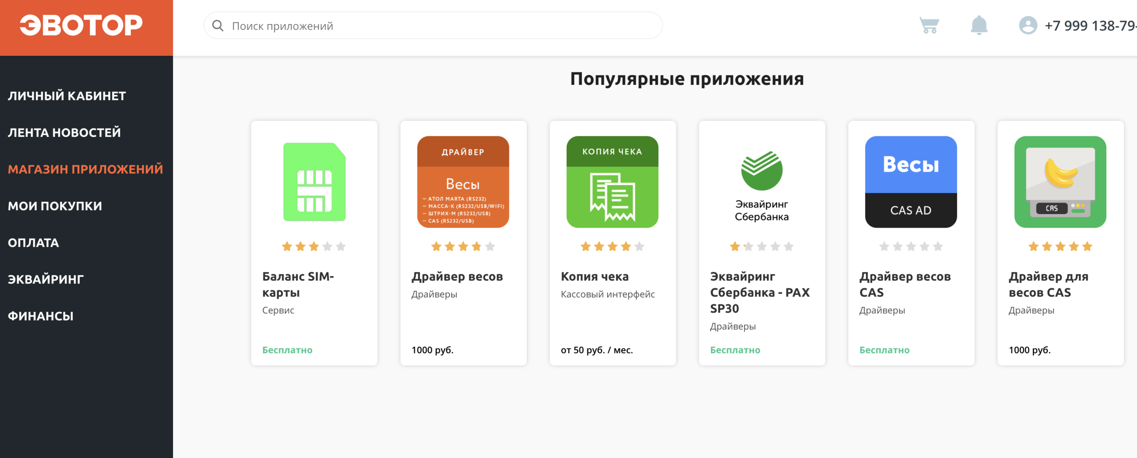Open Эквайринг Сбербанка - PAX SP30 title
The image size is (1137, 458).
[760, 293]
